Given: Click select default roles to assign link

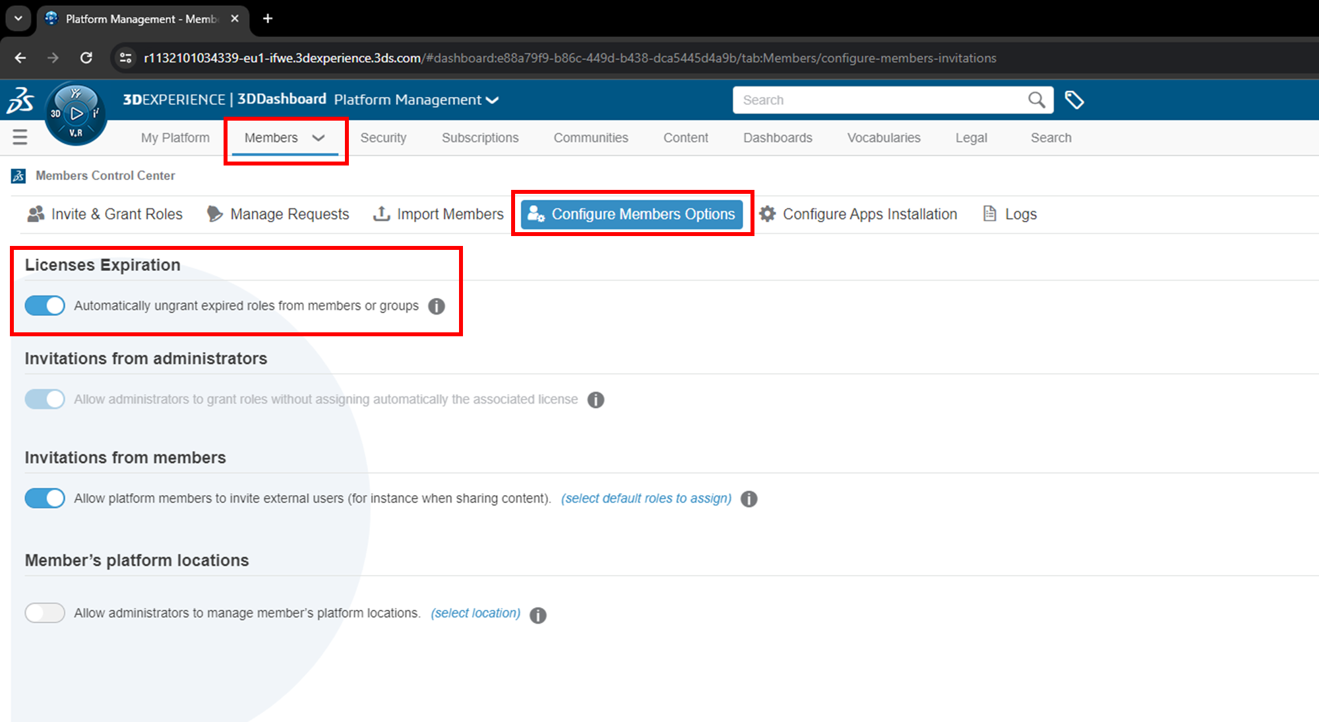Looking at the screenshot, I should [646, 498].
